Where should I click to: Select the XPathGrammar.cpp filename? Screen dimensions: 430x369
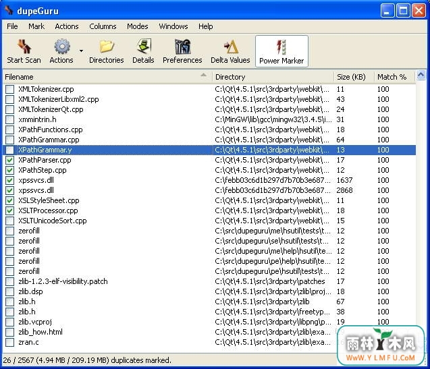pos(49,140)
